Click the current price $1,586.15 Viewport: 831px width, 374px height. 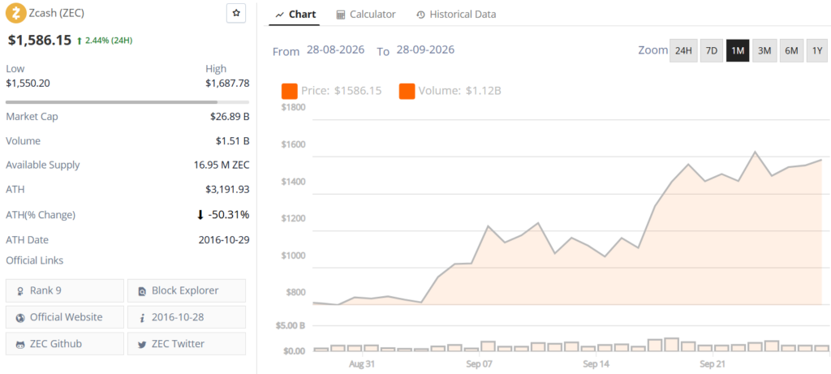39,40
